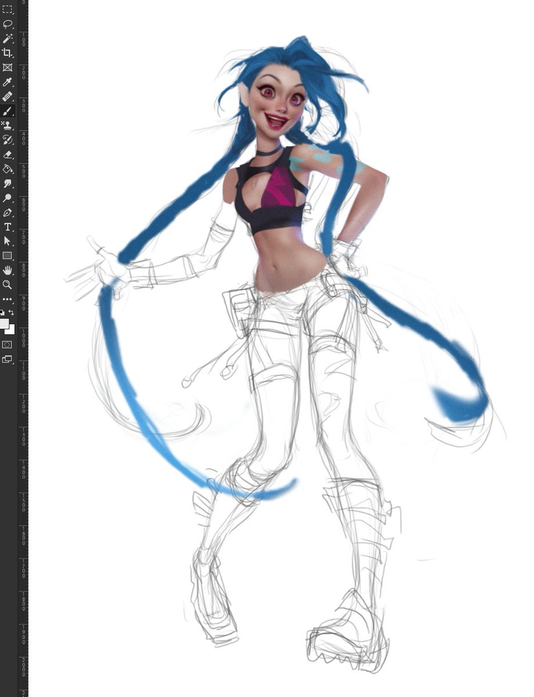Select the Lasso tool
Viewport: 534px width, 697px height.
click(x=7, y=24)
